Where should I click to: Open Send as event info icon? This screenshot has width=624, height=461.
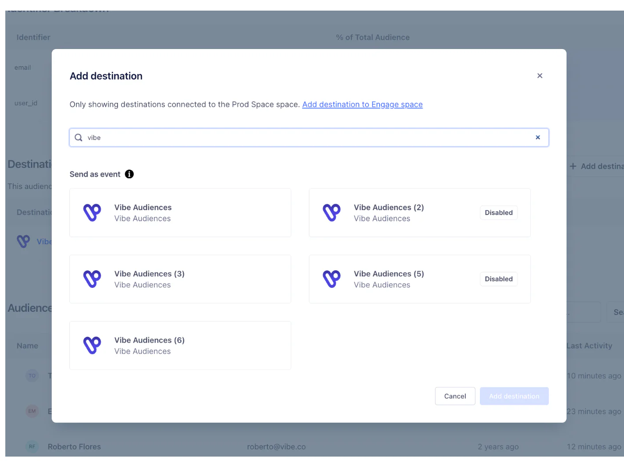(x=129, y=174)
